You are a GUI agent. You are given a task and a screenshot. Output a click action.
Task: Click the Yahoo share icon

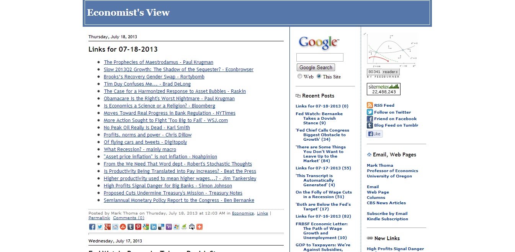pyautogui.click(x=169, y=227)
